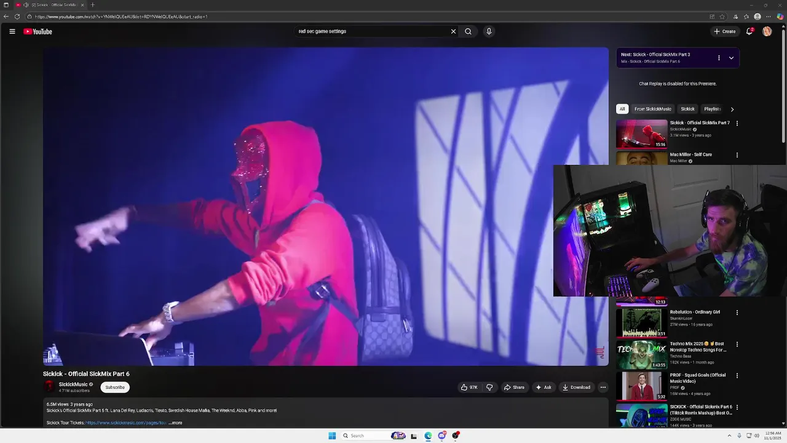Open options menu for Rebelution Ordinary Girl

click(x=737, y=313)
